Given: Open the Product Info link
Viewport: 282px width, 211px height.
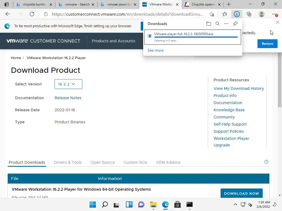Looking at the screenshot, I should (225, 96).
